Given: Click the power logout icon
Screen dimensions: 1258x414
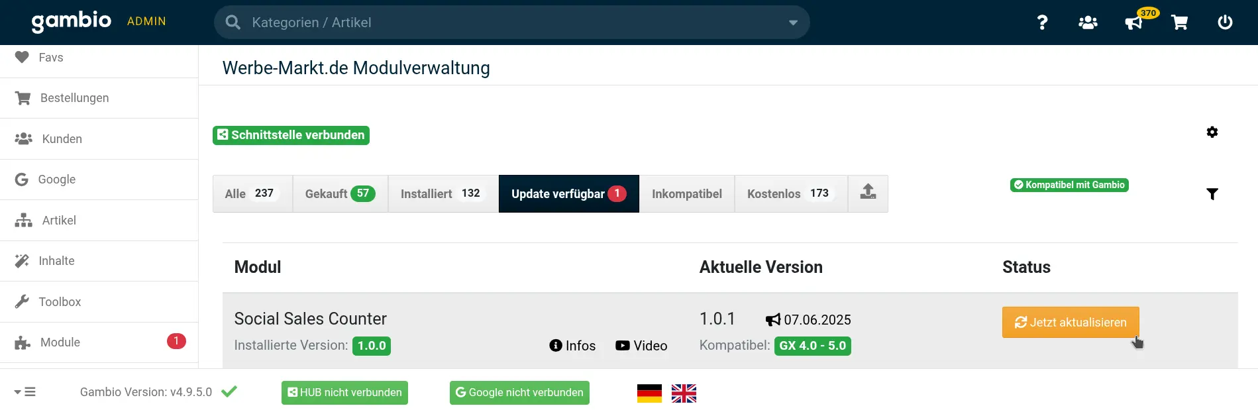Looking at the screenshot, I should (1225, 23).
